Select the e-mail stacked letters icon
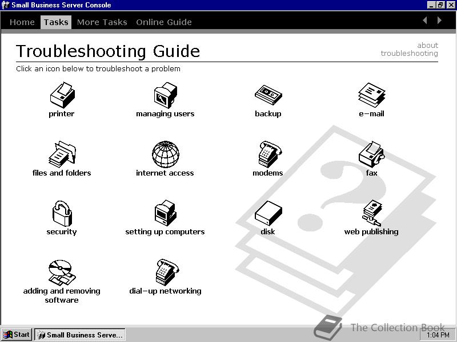The width and height of the screenshot is (457, 342). pos(372,95)
